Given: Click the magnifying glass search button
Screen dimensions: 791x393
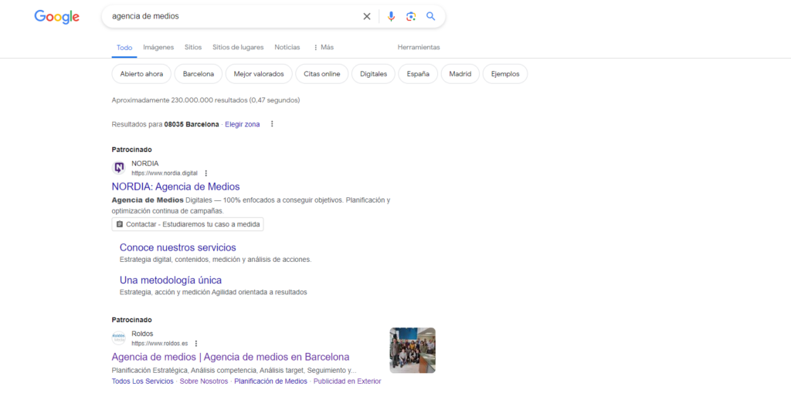Looking at the screenshot, I should [431, 16].
